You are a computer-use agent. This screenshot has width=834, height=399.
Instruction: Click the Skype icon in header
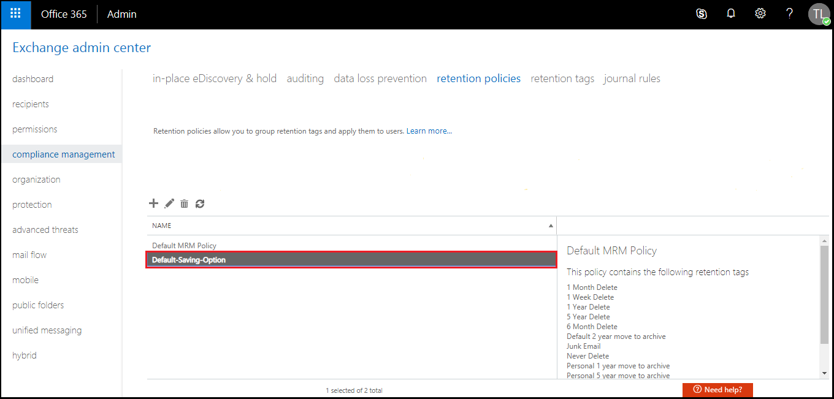coord(702,14)
